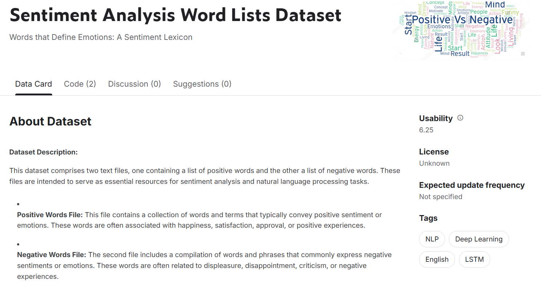Viewport: 541px width, 285px height.
Task: Click the Unknown license value
Action: [434, 163]
